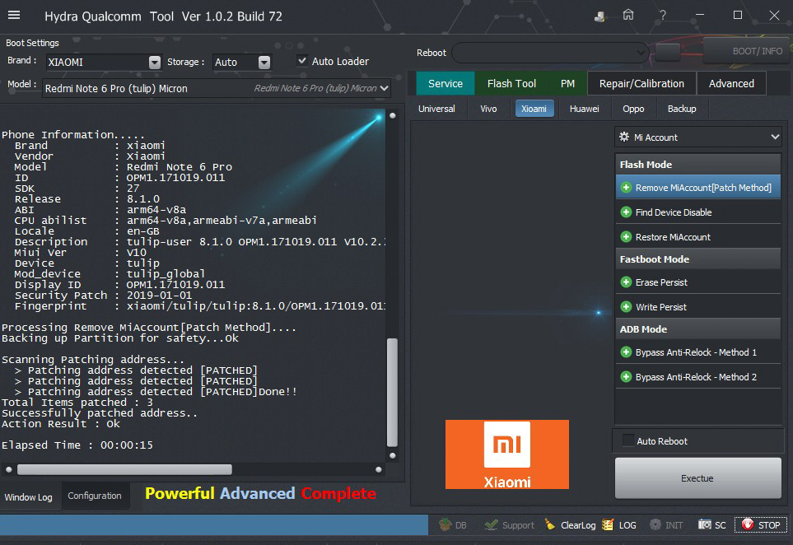Click the ClearLog broom icon
The height and width of the screenshot is (545, 793).
click(x=550, y=524)
